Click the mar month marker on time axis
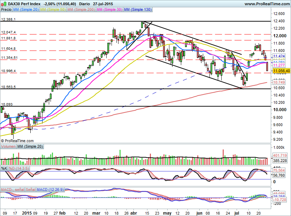This screenshot has width=291, height=216. click(x=96, y=213)
